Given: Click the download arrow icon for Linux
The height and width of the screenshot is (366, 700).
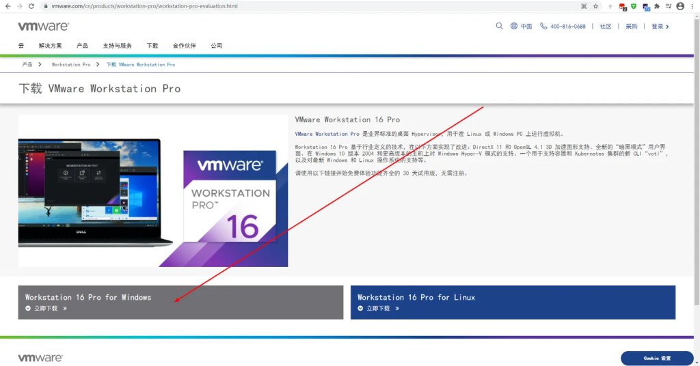Looking at the screenshot, I should click(x=360, y=309).
